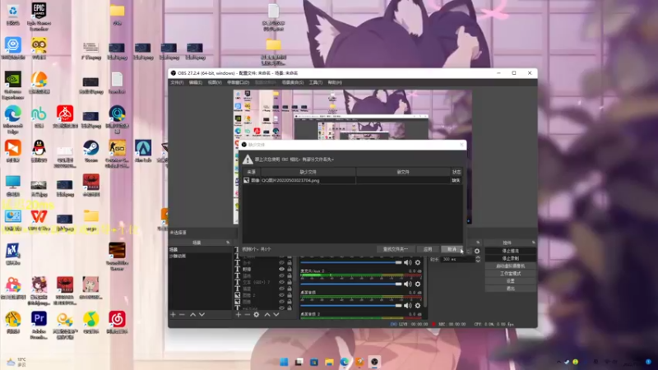Toggle lock on 图像 2 source
The image size is (658, 370).
pos(290,295)
